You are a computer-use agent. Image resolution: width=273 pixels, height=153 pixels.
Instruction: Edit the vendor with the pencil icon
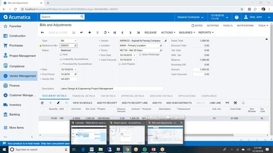(166, 41)
